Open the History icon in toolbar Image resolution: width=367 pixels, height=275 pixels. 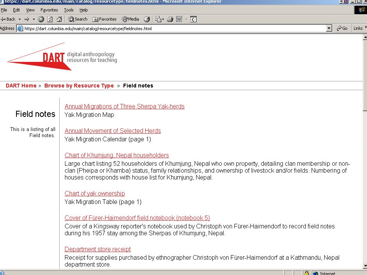(147, 19)
